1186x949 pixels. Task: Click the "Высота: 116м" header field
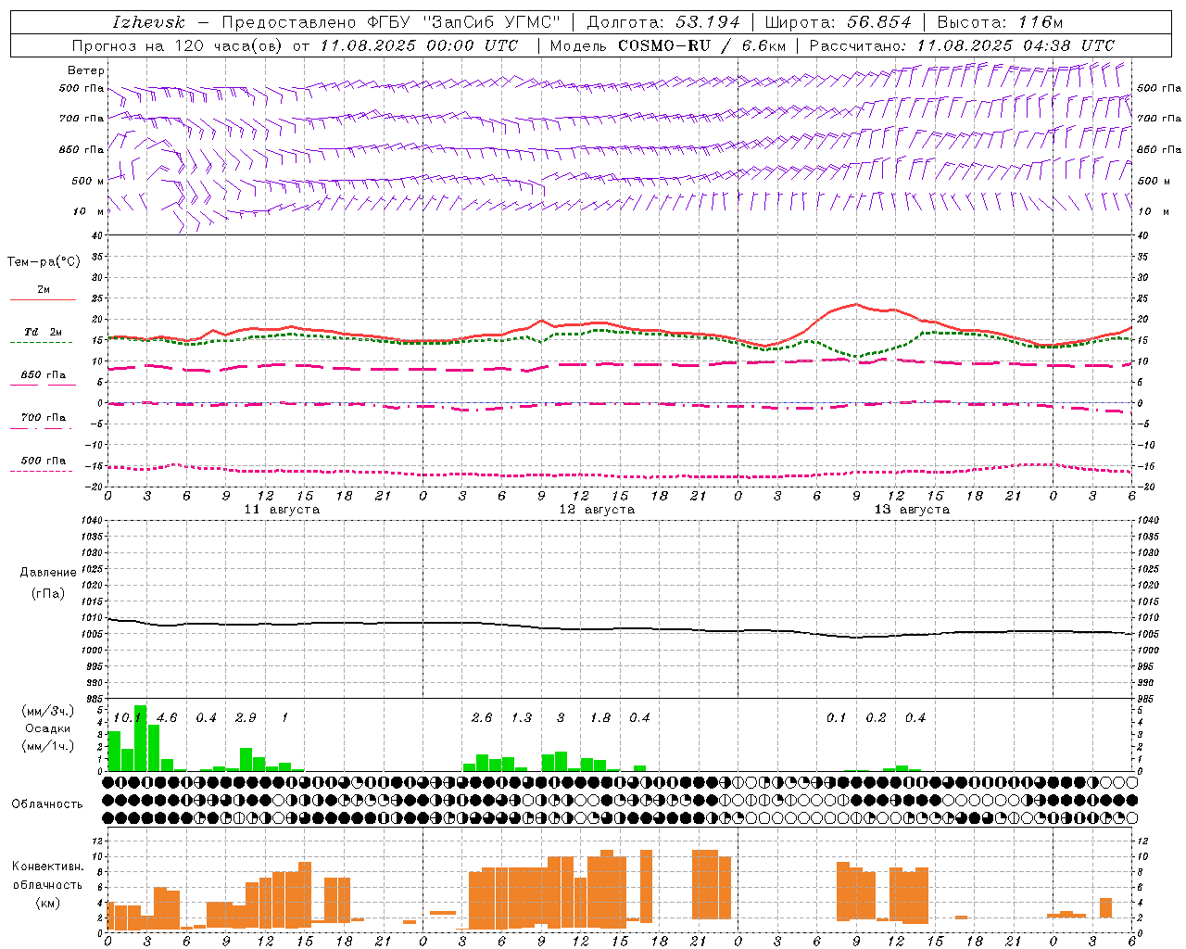click(1001, 22)
